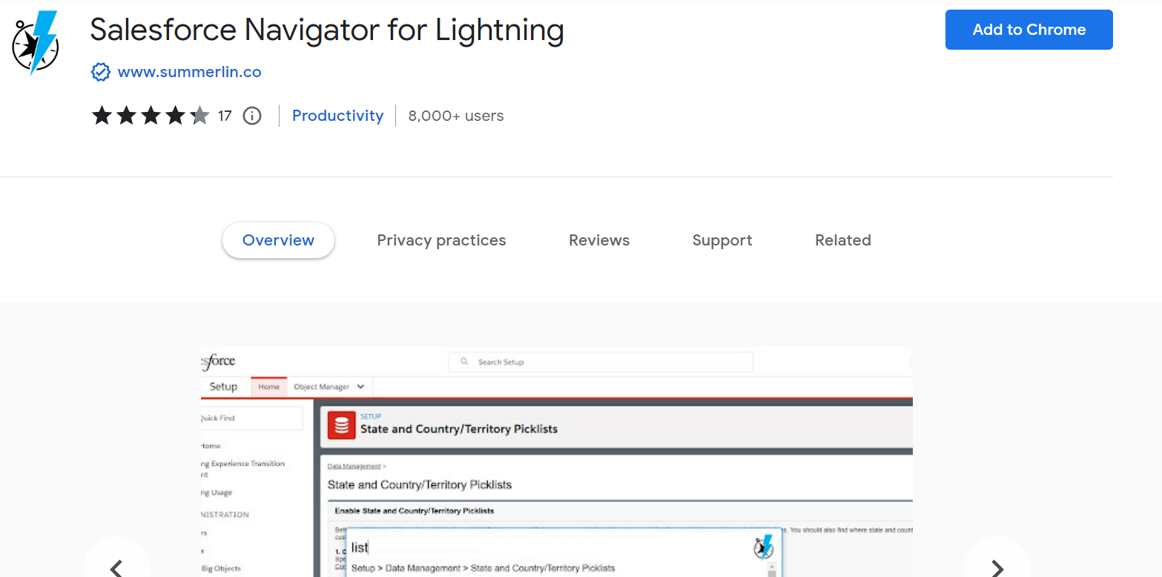Click the star rating display
The image size is (1162, 577).
pos(151,116)
